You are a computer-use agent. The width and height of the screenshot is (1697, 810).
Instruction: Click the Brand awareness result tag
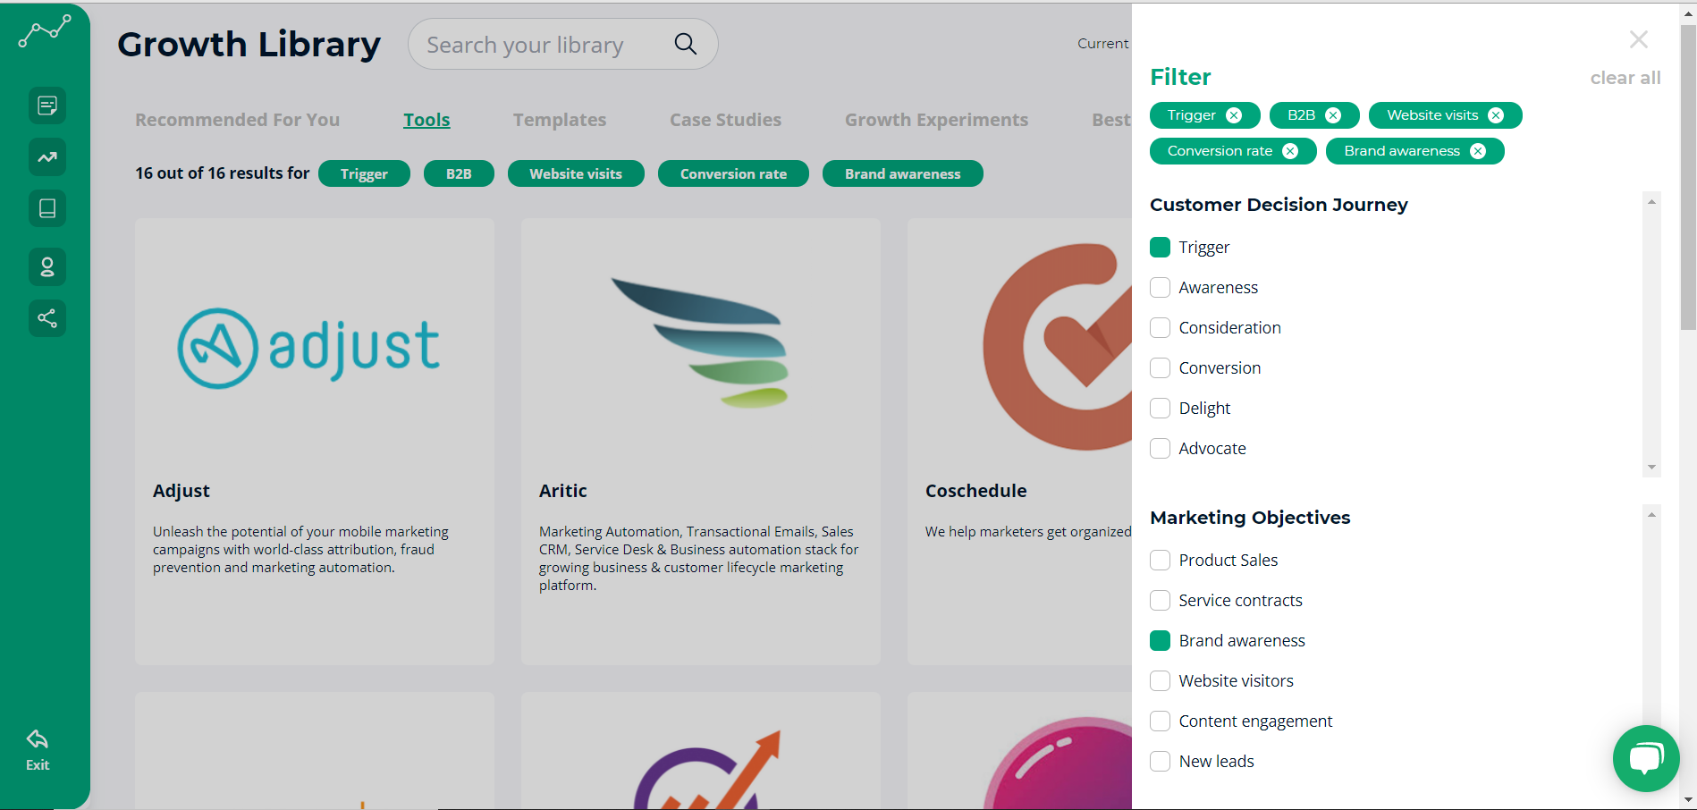(903, 173)
